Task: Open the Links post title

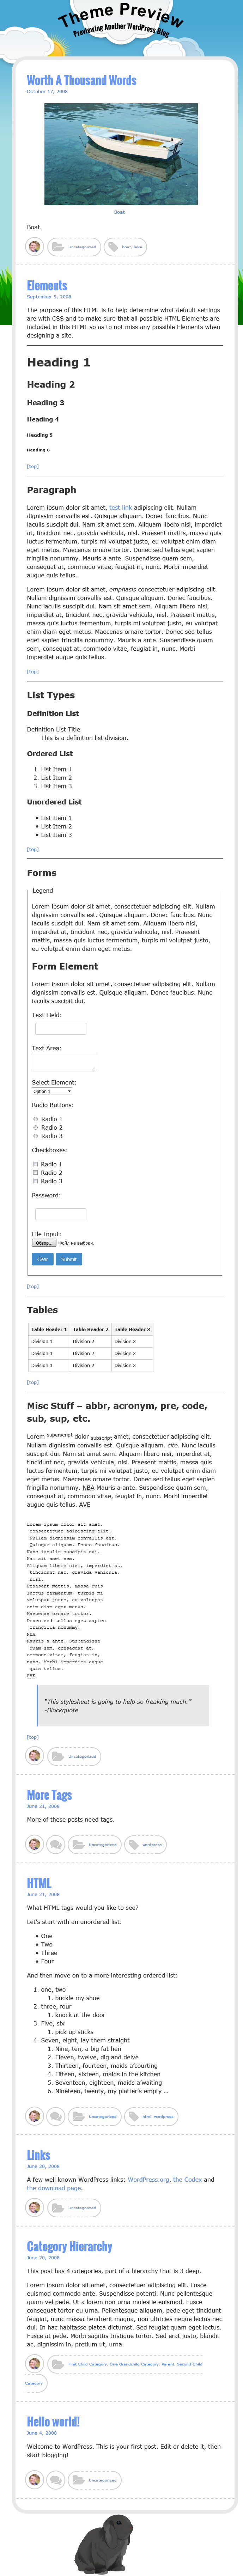Action: point(38,2155)
